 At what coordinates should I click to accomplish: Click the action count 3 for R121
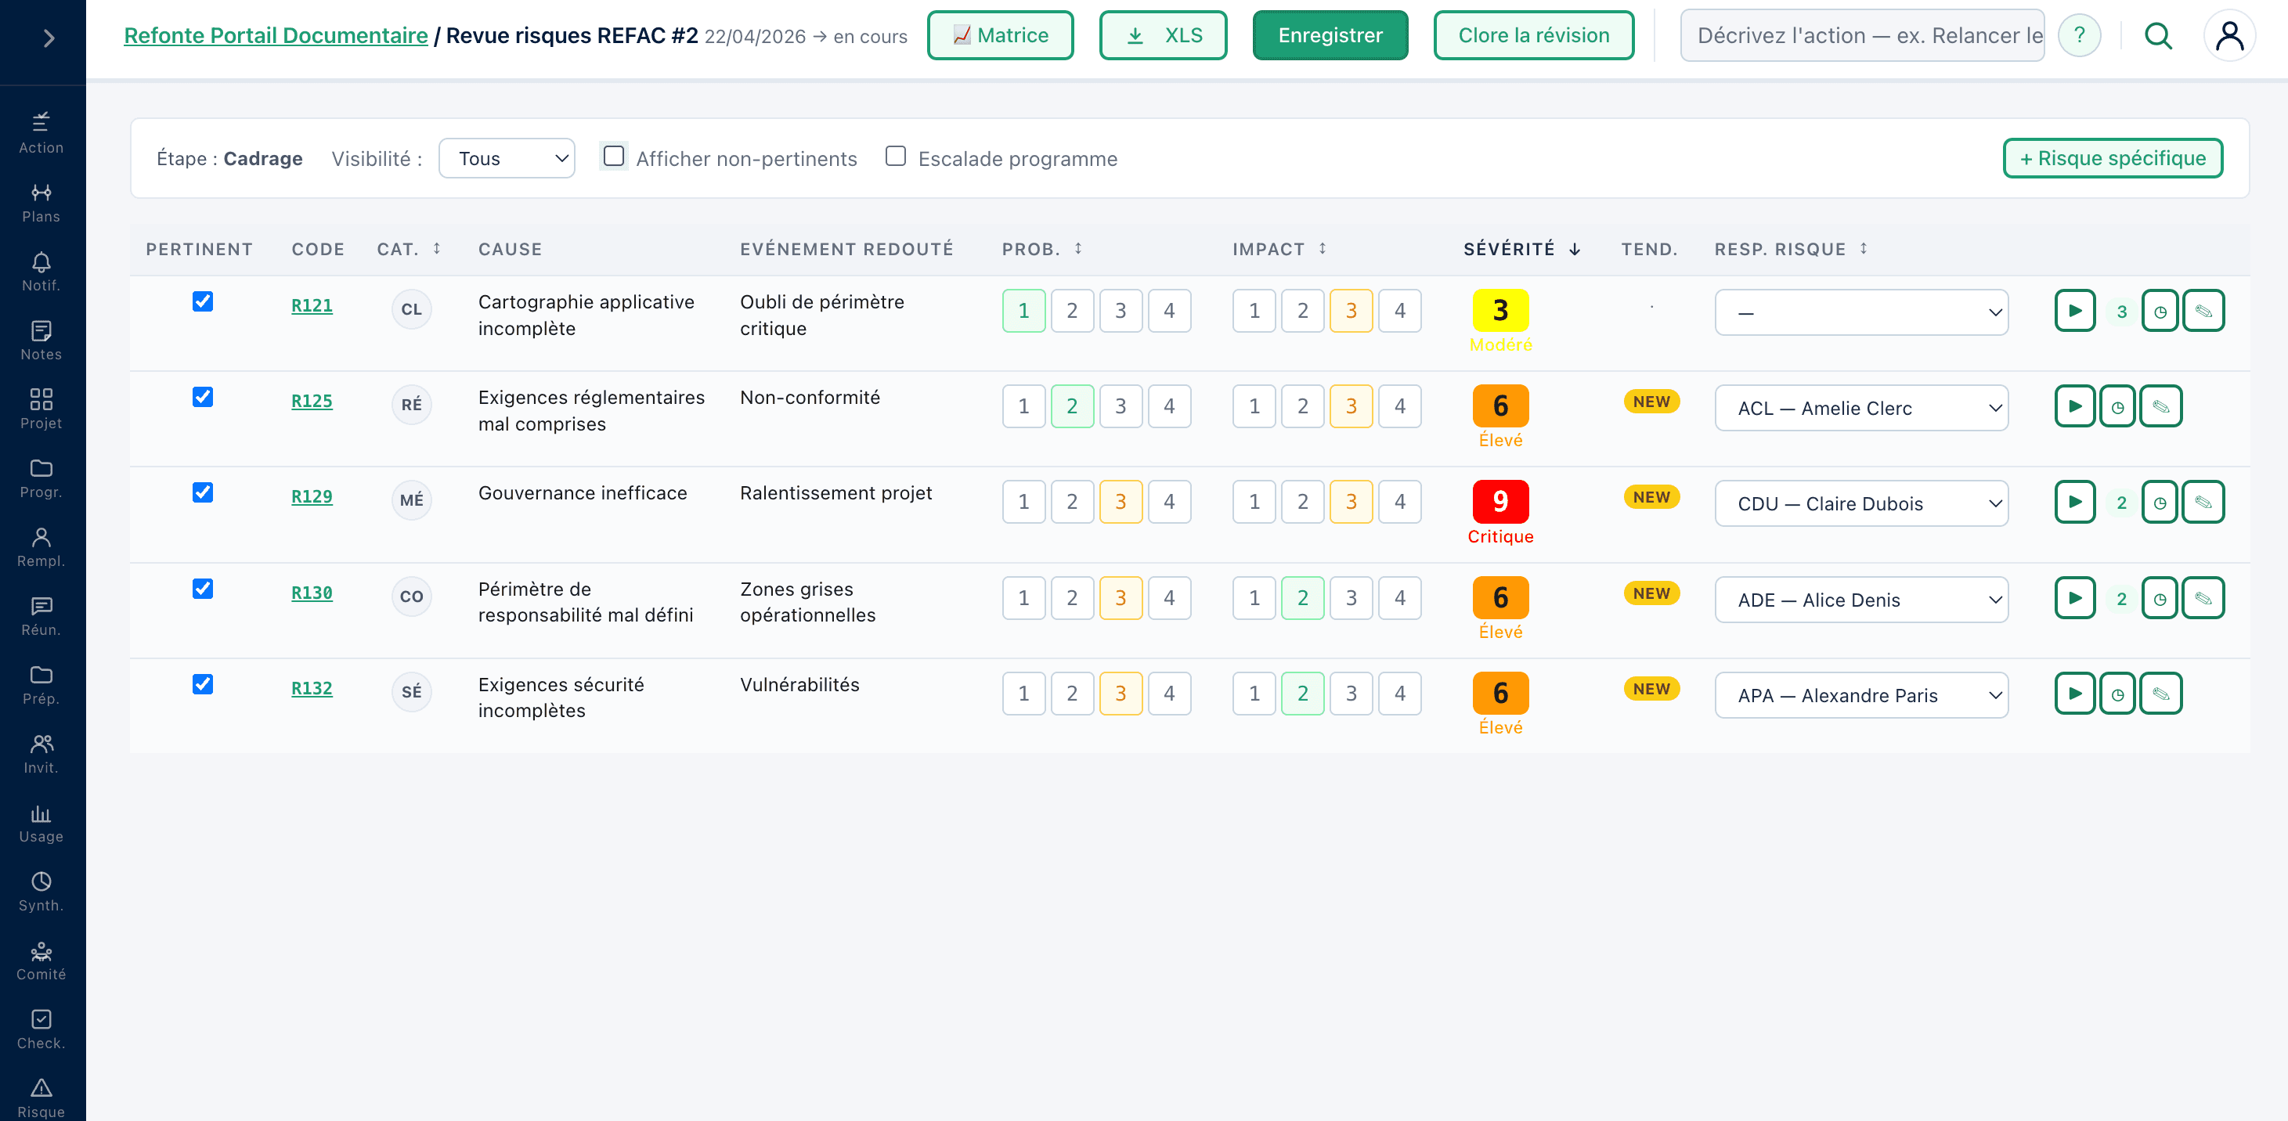[x=2121, y=312]
